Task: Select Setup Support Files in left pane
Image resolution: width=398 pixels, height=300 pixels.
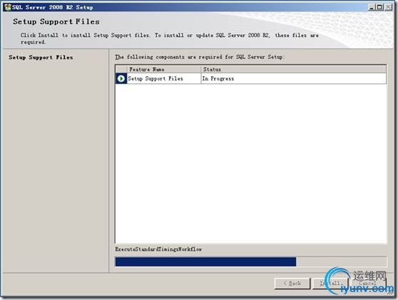Action: [41, 57]
